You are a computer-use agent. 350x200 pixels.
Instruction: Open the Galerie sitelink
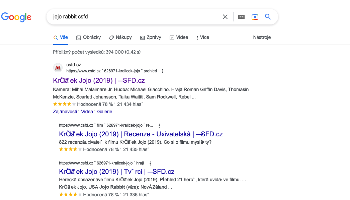coord(105,112)
